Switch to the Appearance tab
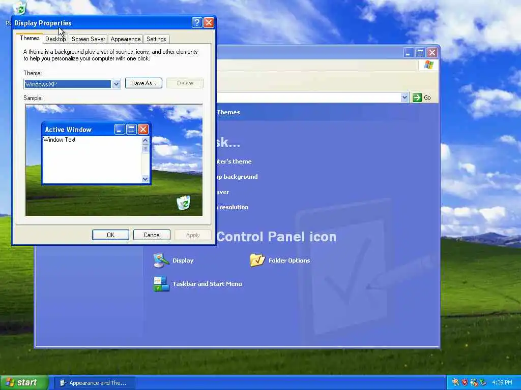This screenshot has width=521, height=390. pos(126,39)
